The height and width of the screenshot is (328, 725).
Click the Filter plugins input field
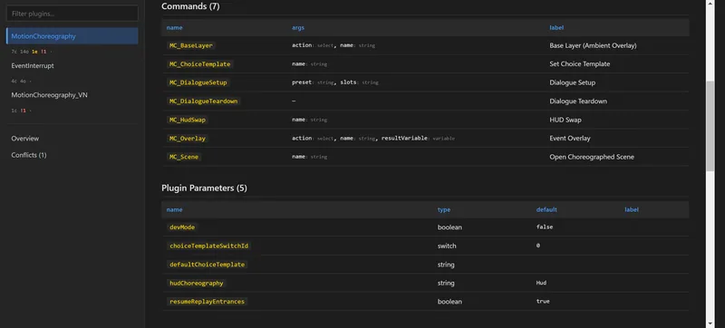(x=72, y=14)
